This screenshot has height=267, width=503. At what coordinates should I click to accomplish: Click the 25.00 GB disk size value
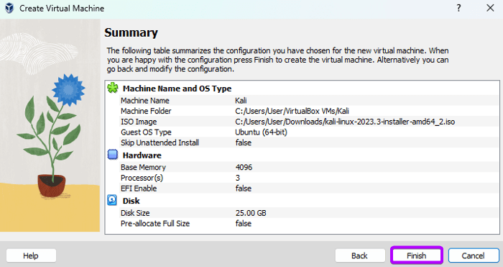(x=251, y=213)
